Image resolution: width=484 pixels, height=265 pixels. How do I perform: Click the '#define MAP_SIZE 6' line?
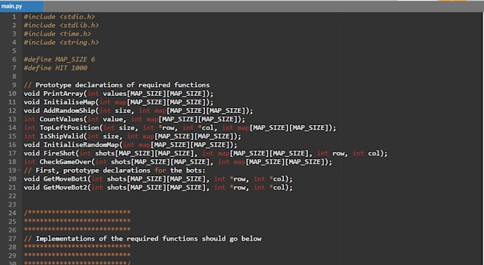click(59, 60)
